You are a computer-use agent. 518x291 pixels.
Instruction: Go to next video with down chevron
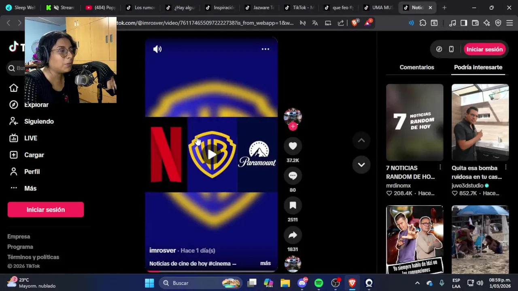pyautogui.click(x=361, y=165)
